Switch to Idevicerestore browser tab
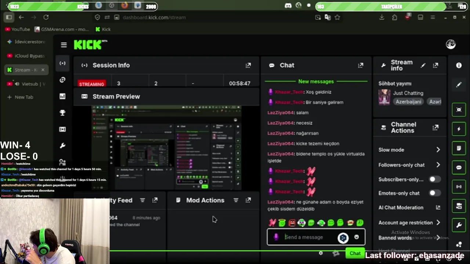The width and height of the screenshot is (470, 264). coord(26,42)
